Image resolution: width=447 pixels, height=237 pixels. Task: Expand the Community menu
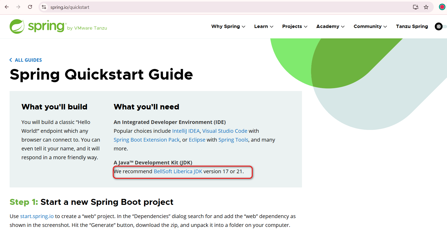click(370, 26)
